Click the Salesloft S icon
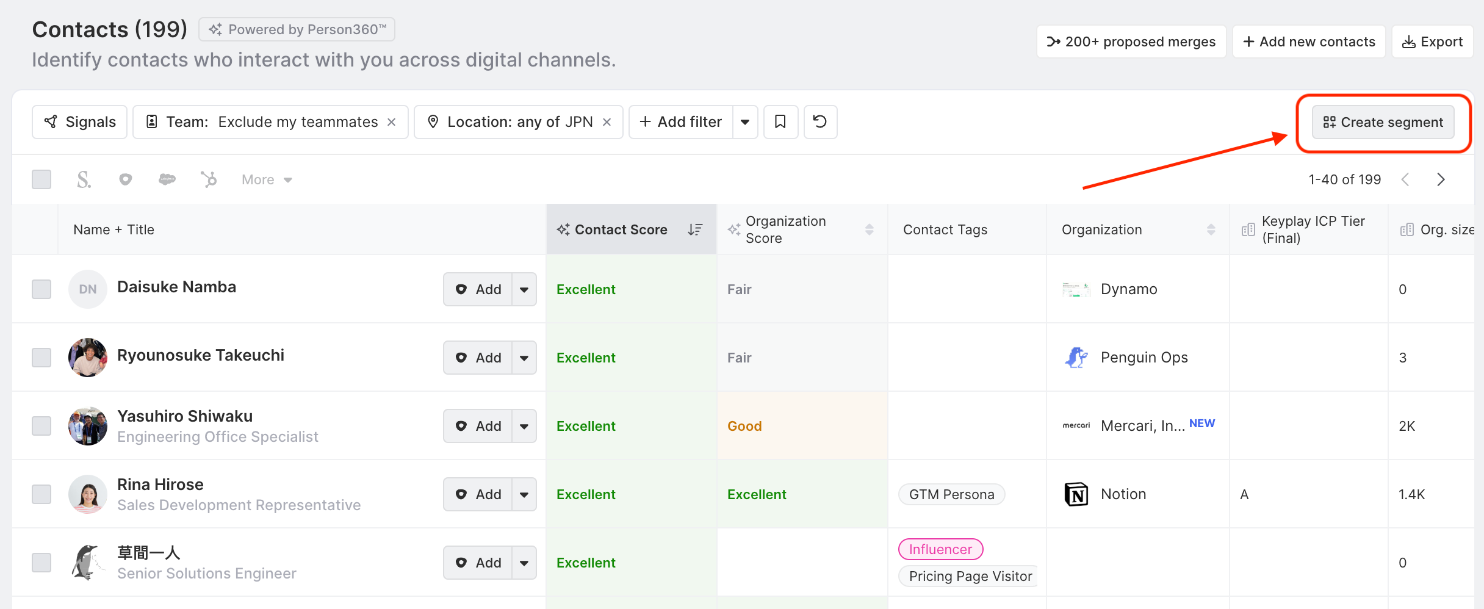This screenshot has width=1484, height=609. [84, 179]
